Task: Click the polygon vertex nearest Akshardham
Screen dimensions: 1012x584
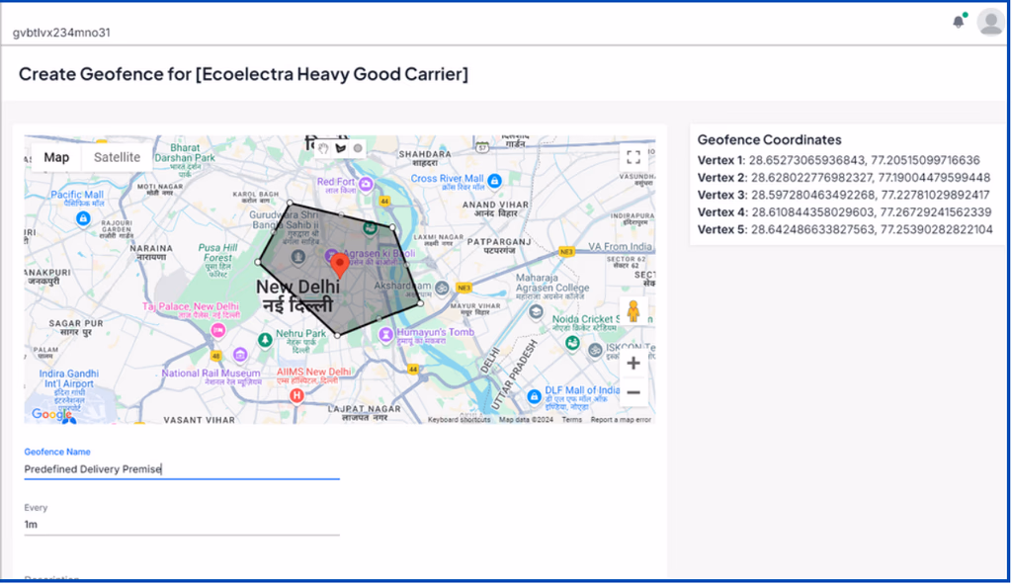Action: click(x=421, y=302)
